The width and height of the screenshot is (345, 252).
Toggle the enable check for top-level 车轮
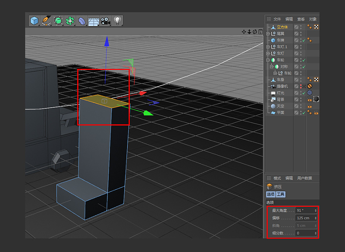(x=304, y=60)
